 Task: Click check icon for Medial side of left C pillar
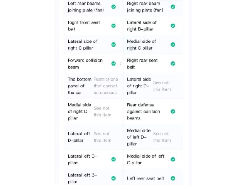pyautogui.click(x=173, y=159)
